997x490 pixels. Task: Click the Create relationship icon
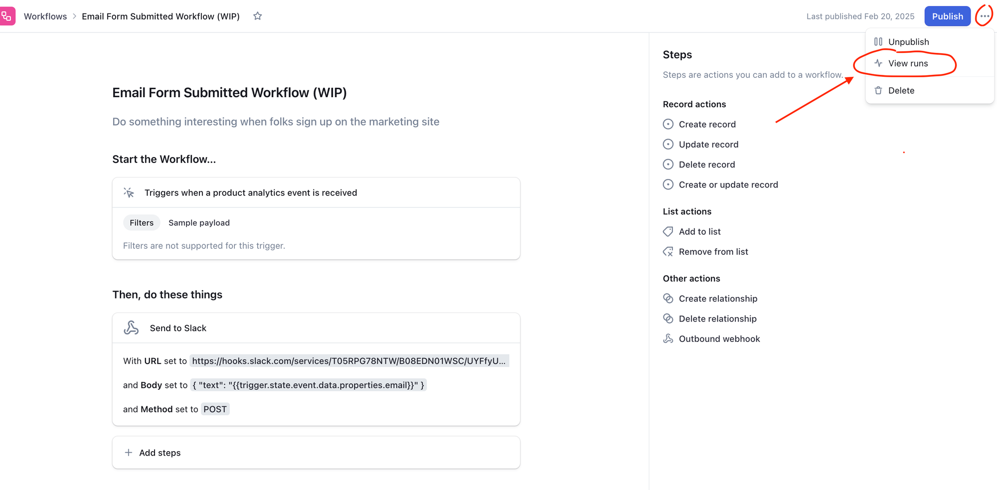[668, 299]
